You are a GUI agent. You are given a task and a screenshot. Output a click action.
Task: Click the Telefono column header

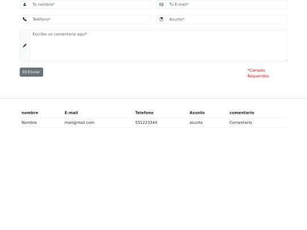coord(144,112)
